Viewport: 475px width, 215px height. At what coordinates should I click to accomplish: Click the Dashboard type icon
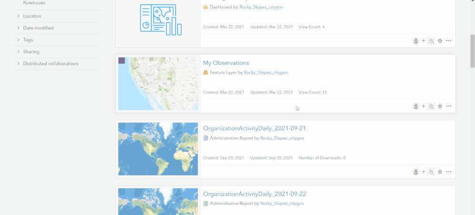[x=206, y=7]
